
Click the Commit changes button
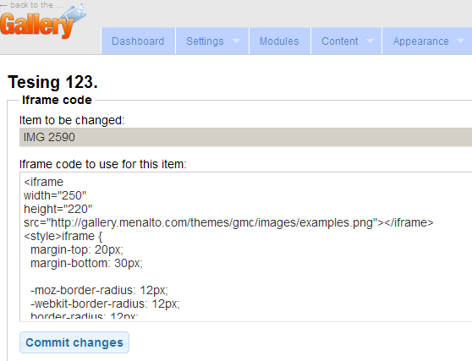[x=74, y=342]
